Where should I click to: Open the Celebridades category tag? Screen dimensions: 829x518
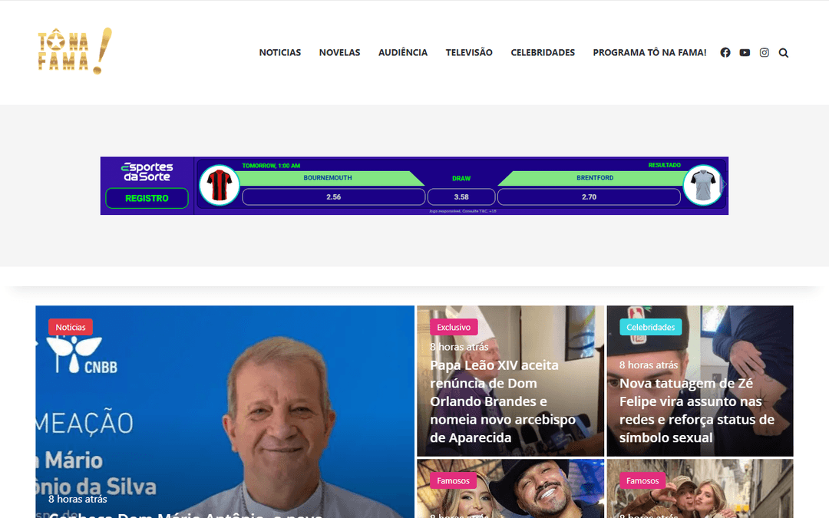click(x=650, y=327)
